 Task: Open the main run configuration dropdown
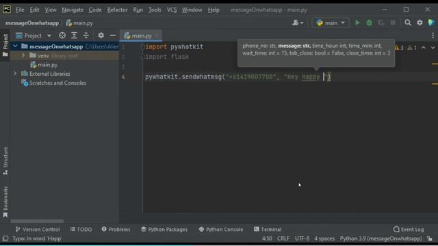331,23
